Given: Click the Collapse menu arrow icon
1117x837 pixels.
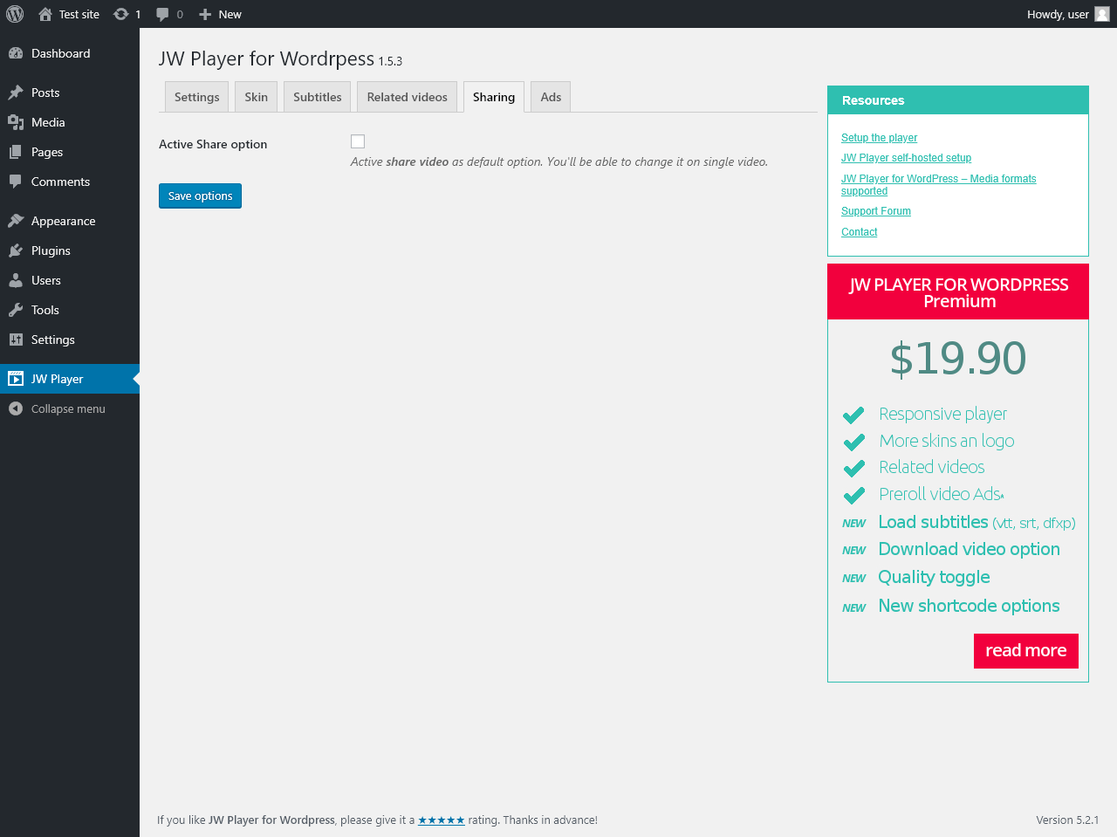Looking at the screenshot, I should click(16, 408).
